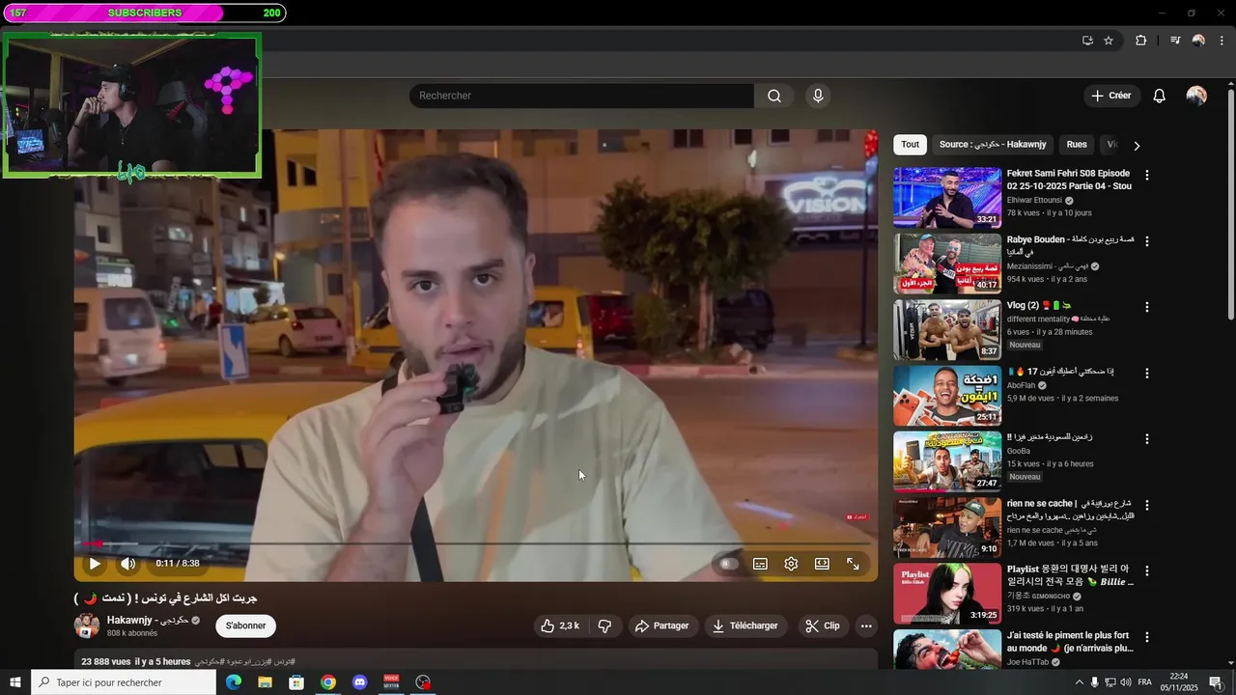1236x695 pixels.
Task: Open the Windows notification center icon
Action: pos(1216,682)
